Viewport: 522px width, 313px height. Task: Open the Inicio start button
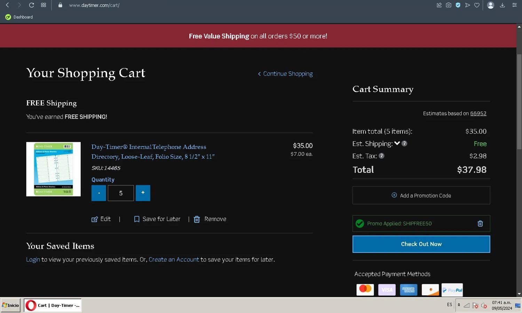click(x=10, y=305)
